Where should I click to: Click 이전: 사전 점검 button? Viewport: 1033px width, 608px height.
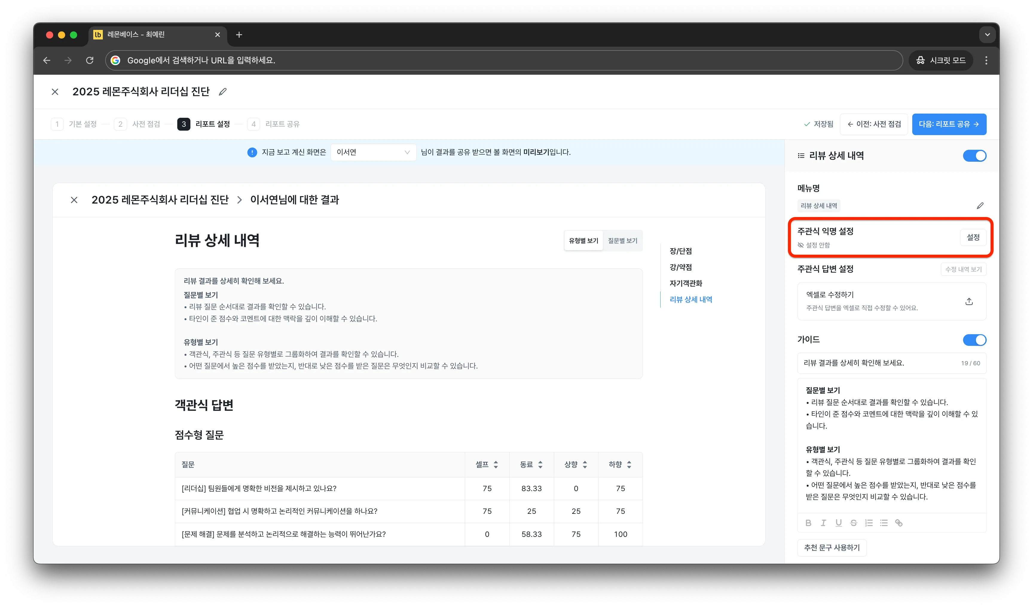(x=874, y=124)
